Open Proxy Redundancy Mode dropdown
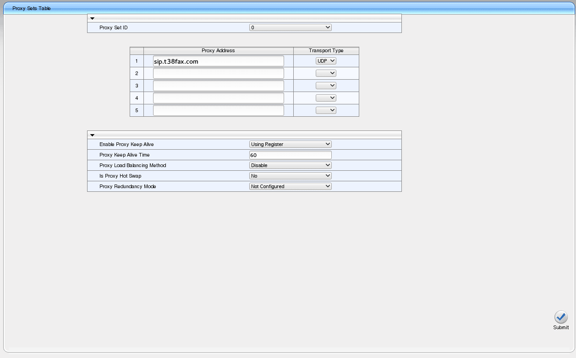576x358 pixels. 291,186
